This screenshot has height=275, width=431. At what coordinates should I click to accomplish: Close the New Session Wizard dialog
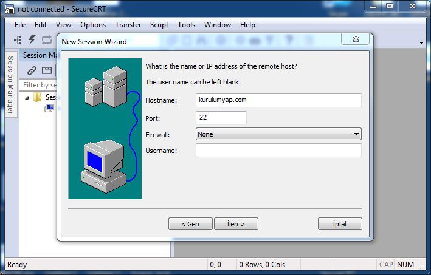[x=356, y=39]
